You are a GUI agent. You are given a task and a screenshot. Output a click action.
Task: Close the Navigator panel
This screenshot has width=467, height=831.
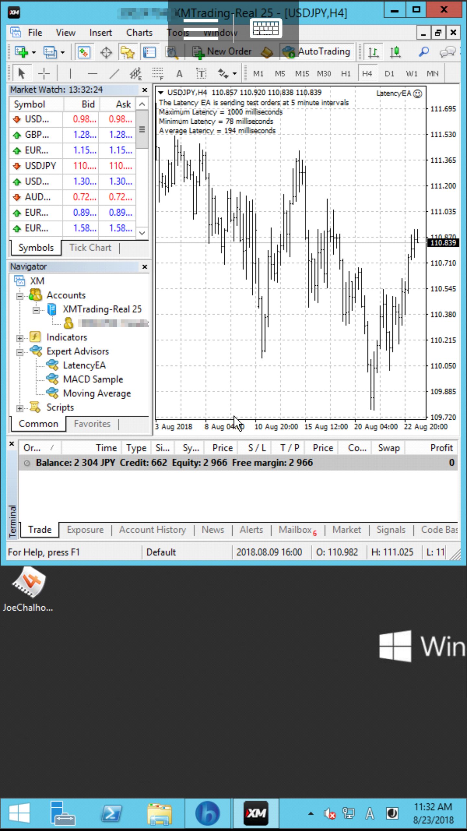coord(145,267)
